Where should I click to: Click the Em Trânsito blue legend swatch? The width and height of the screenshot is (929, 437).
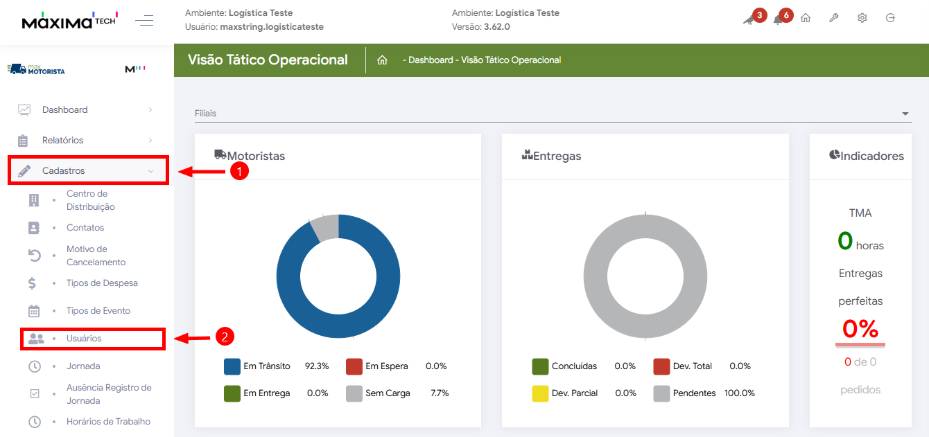coord(232,366)
